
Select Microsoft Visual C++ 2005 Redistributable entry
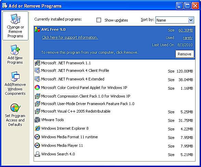pyautogui.click(x=114, y=112)
